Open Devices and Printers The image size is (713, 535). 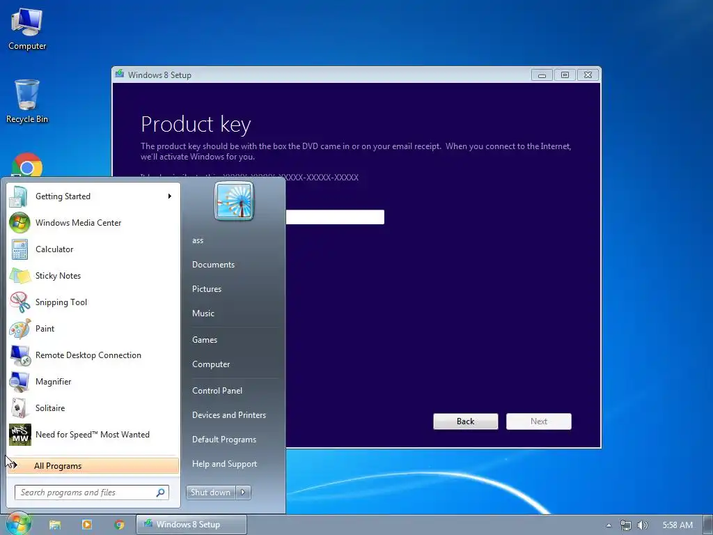point(228,415)
